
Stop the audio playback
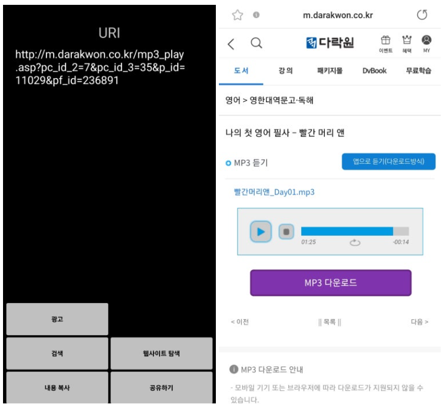pyautogui.click(x=286, y=232)
